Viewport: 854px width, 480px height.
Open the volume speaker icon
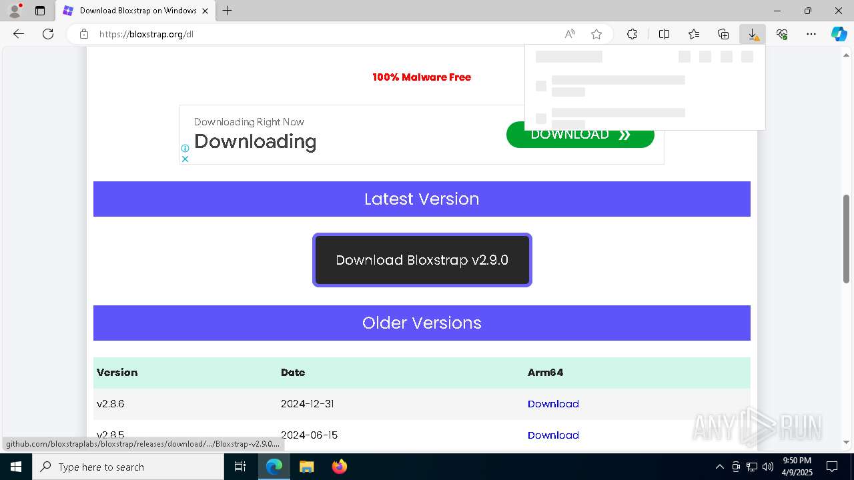(x=768, y=467)
